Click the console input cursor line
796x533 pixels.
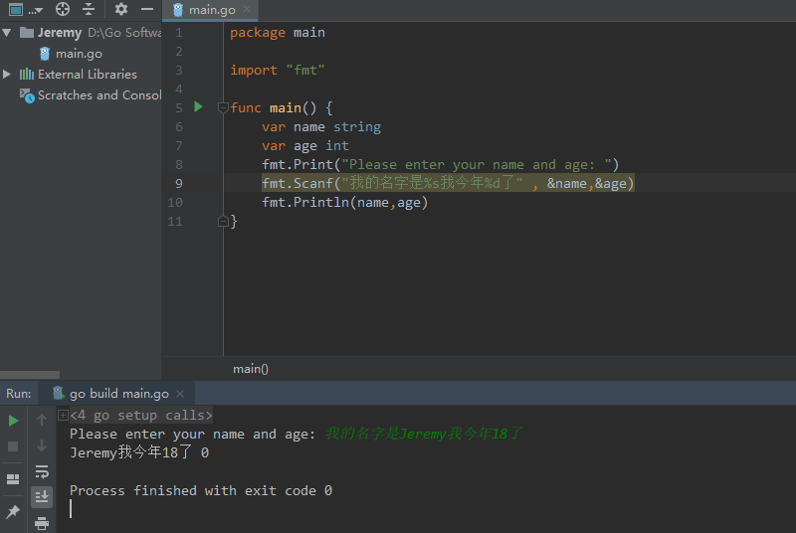tap(71, 509)
